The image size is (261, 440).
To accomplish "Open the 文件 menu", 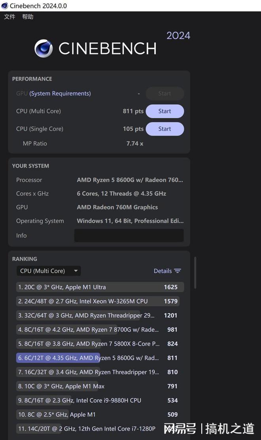I will (9, 17).
